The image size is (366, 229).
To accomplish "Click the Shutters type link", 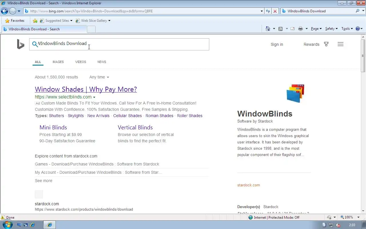I will 56,116.
